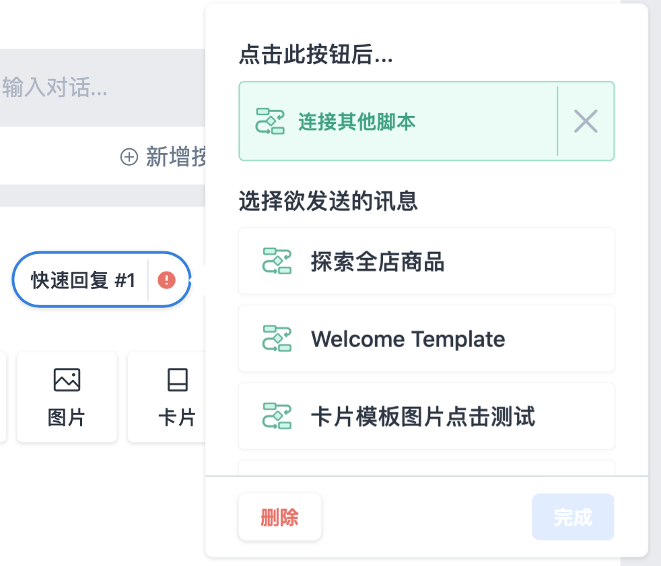Screen dimensions: 661x566
Task: Click the flow icon beside 探索全店商品
Action: tap(277, 261)
